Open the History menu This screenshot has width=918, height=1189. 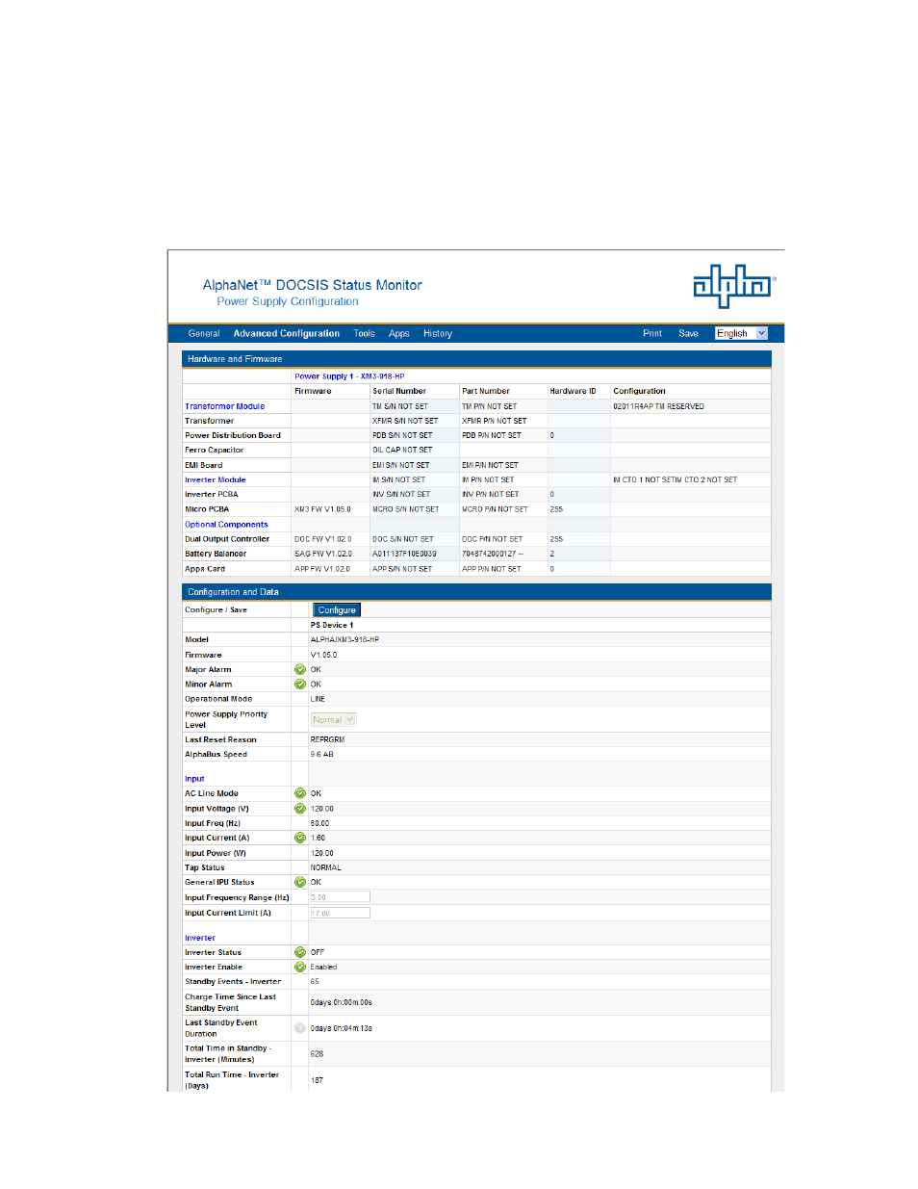coord(438,334)
